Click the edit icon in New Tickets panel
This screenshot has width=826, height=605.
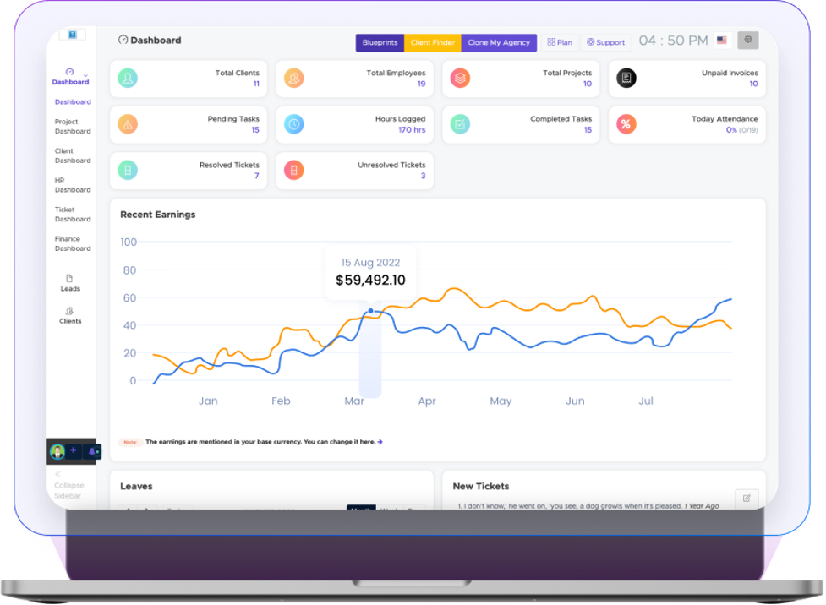(747, 499)
